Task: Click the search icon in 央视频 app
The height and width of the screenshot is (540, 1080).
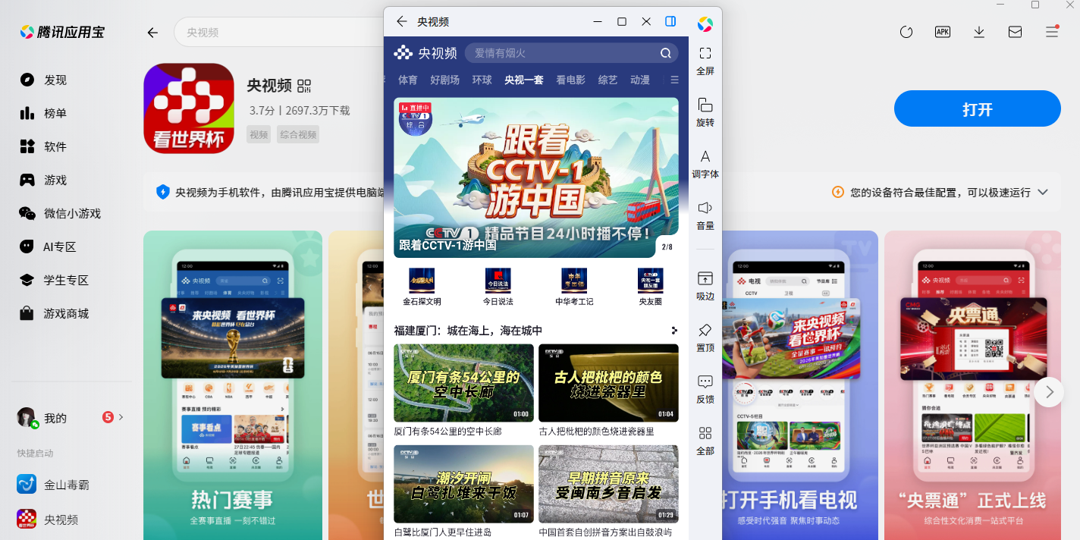Action: click(x=665, y=53)
